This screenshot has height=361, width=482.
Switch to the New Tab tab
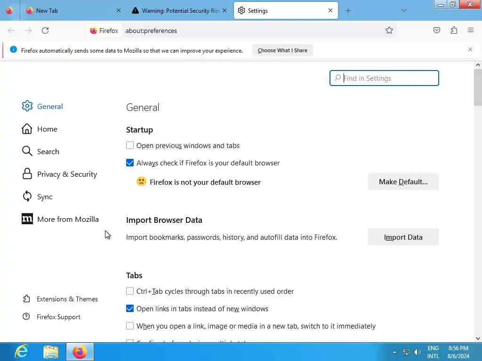(x=74, y=10)
